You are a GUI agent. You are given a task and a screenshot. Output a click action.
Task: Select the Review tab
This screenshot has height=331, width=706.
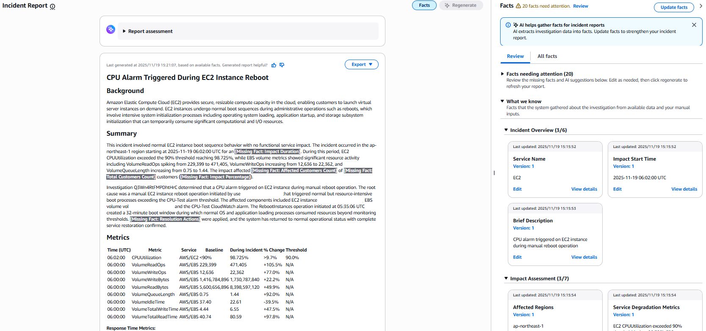pos(515,56)
